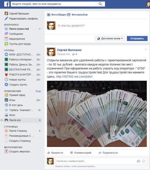This screenshot has height=170, width=150.
Task: Open the post privacy globe dropdown
Action: click(x=75, y=54)
